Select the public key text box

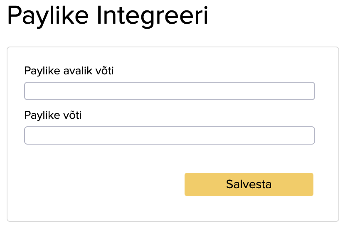pyautogui.click(x=169, y=91)
